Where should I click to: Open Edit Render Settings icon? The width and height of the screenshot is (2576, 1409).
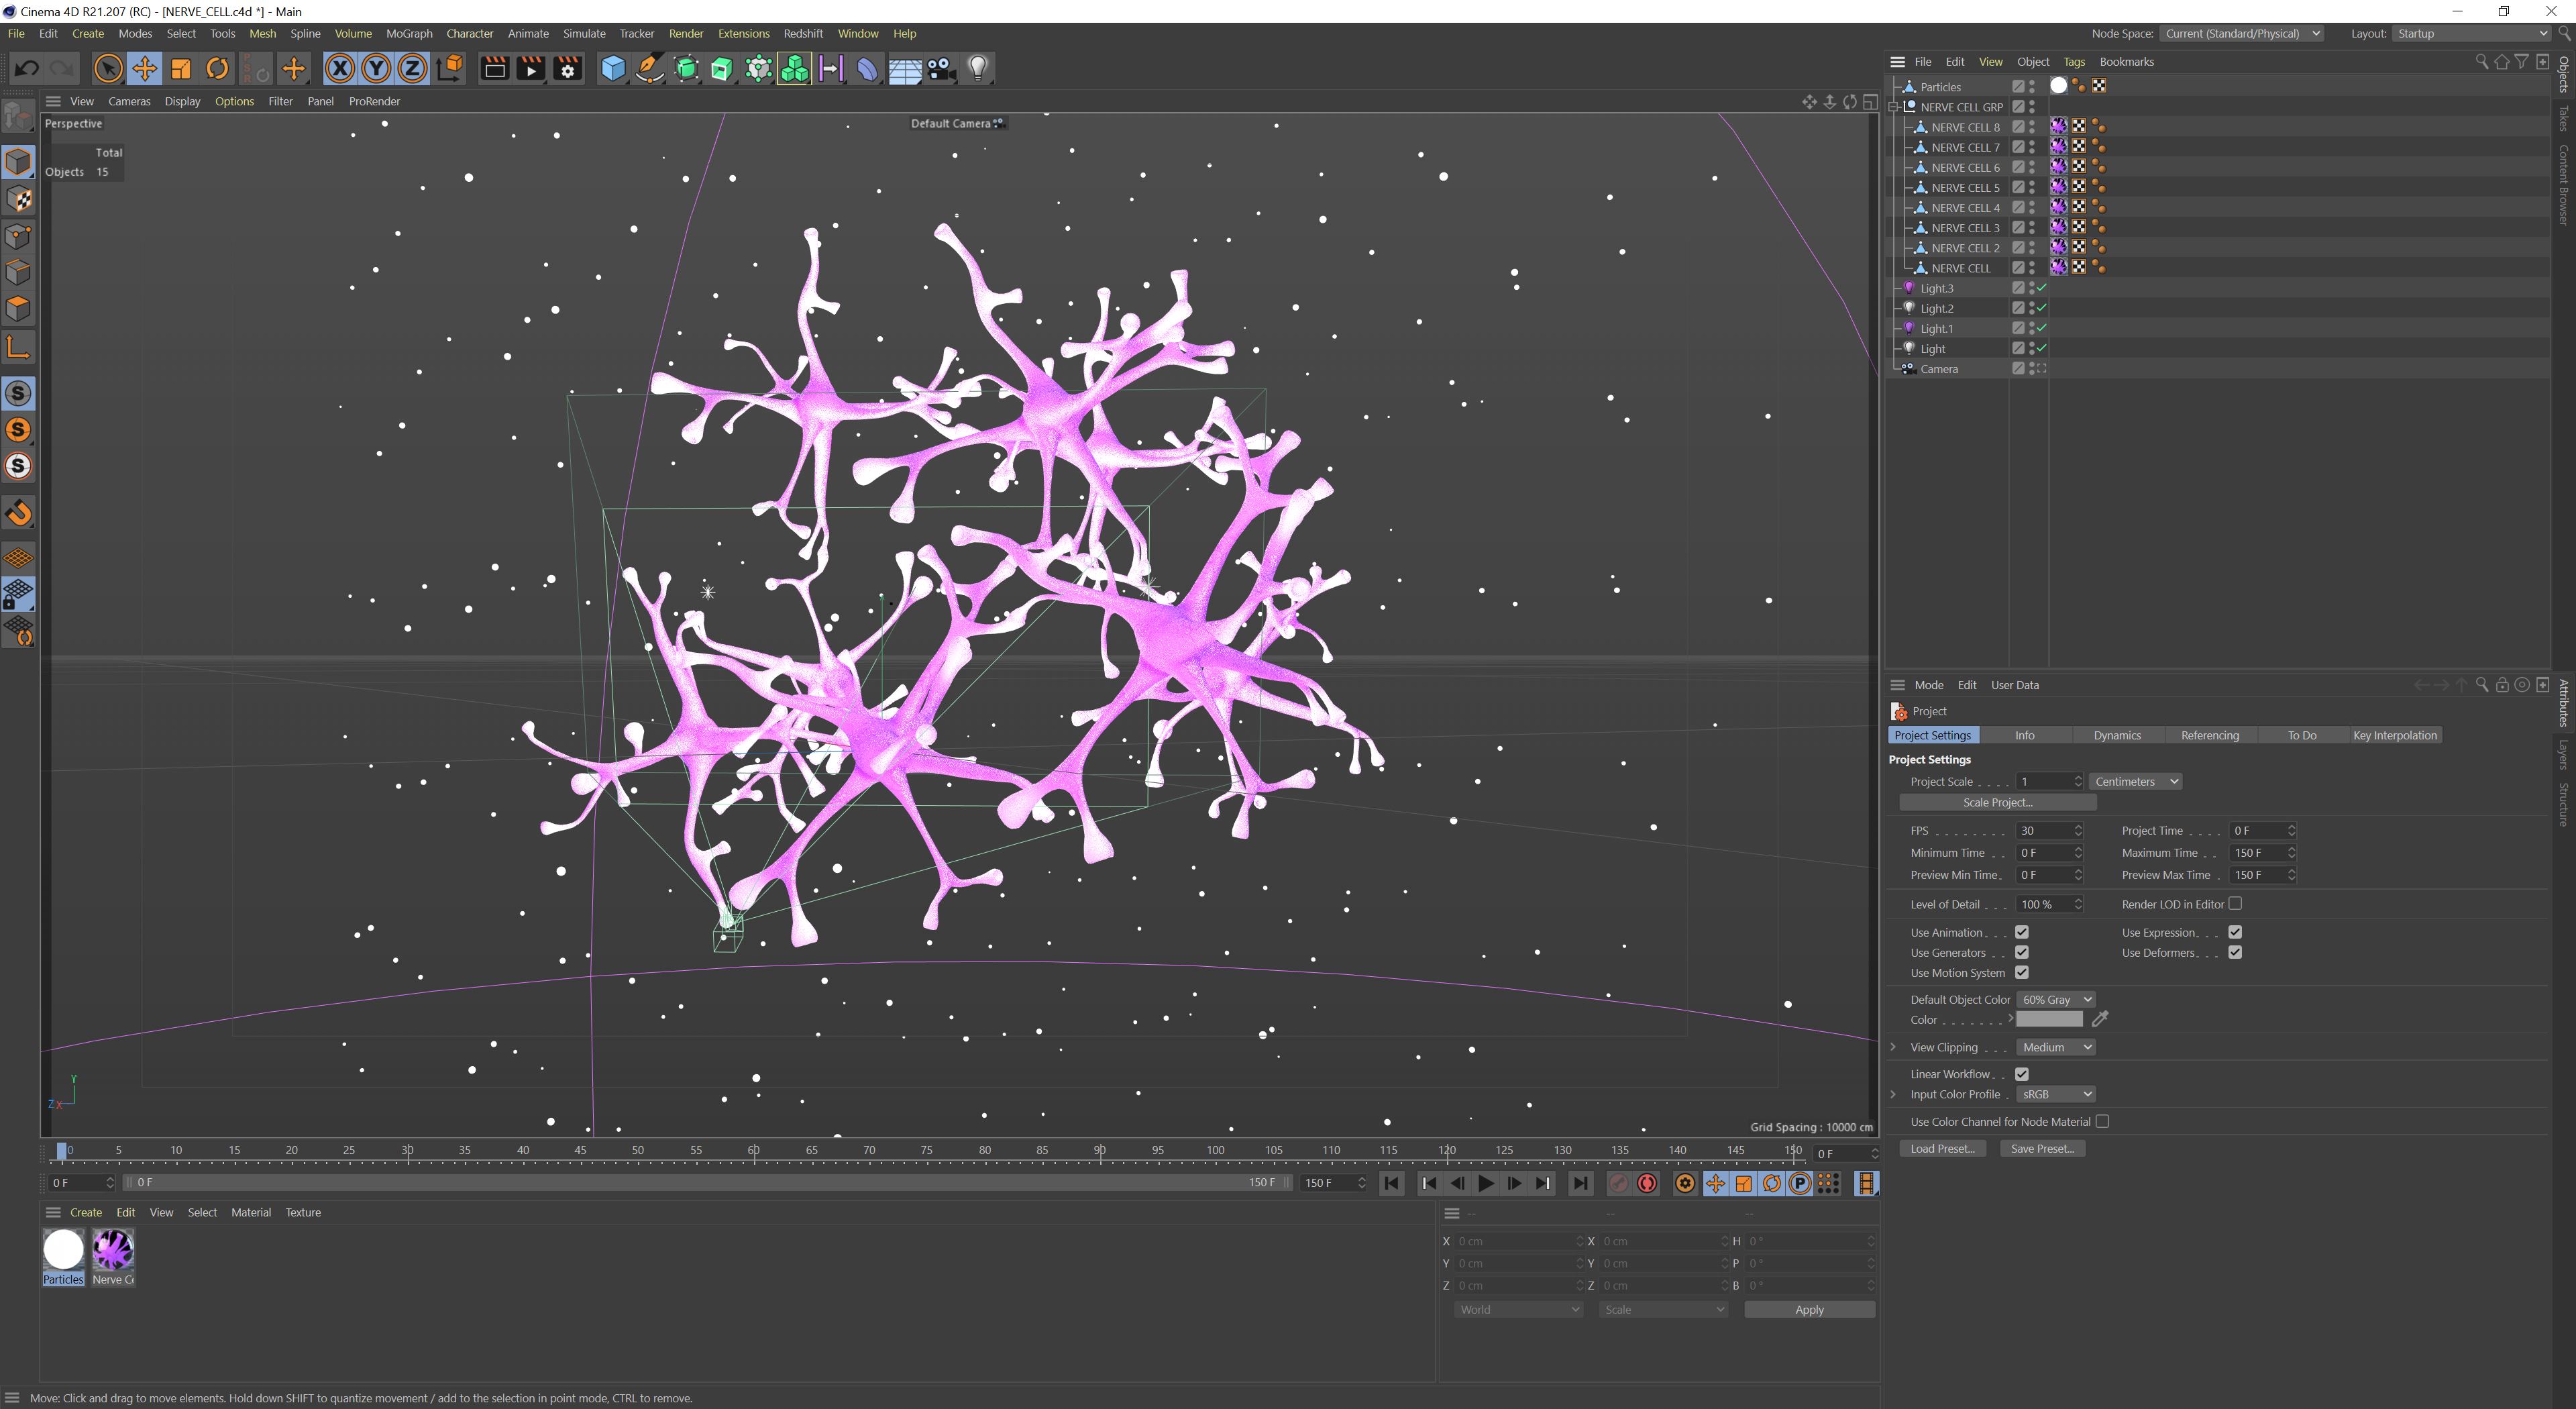pos(568,68)
